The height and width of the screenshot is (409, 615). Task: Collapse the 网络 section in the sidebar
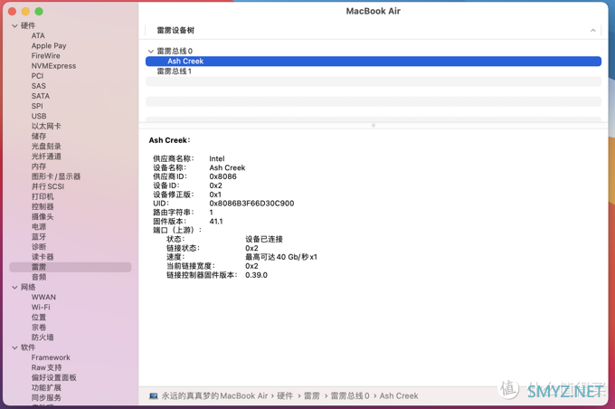[x=14, y=288]
